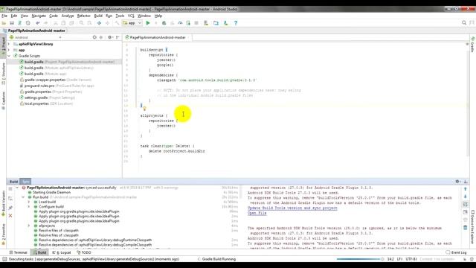This screenshot has height=268, width=476.
Task: Click the Make Project hammer icon
Action: tap(117, 23)
